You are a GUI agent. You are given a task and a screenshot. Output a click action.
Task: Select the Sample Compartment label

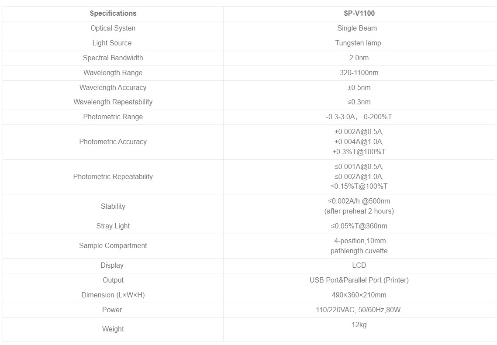tap(113, 245)
